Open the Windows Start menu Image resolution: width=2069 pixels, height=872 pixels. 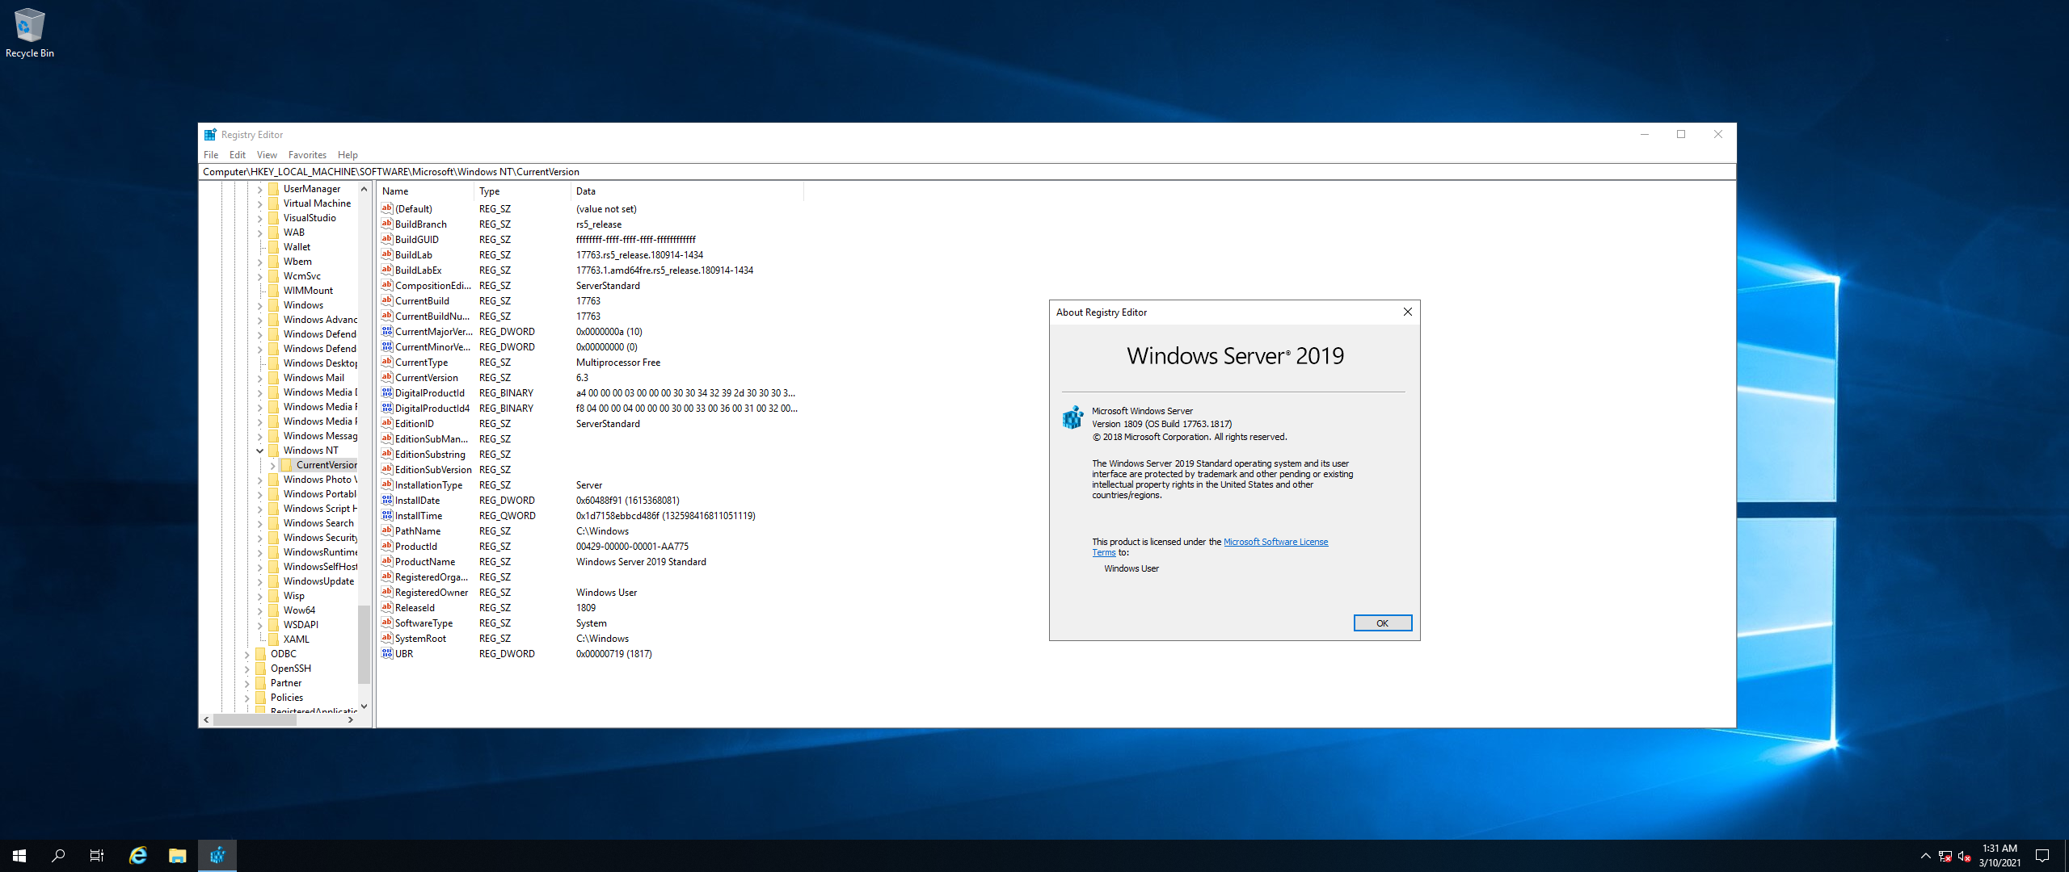pyautogui.click(x=19, y=855)
